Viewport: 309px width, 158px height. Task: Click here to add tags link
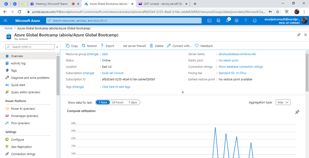[116, 87]
